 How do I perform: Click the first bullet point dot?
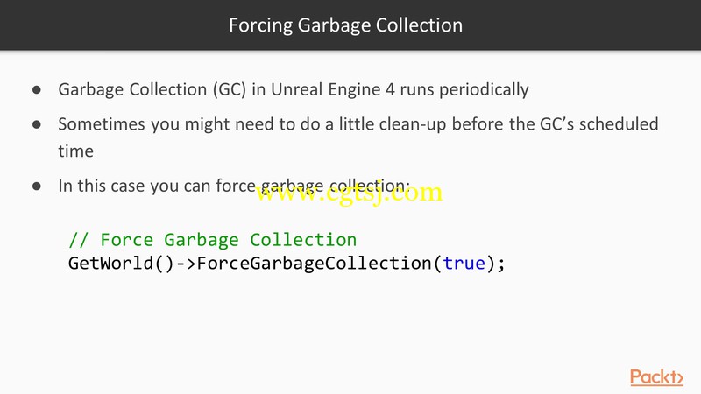coord(37,90)
